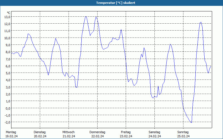Select the 7,0 y-axis value
Image resolution: width=223 pixels, height=139 pixels.
[x=8, y=59]
